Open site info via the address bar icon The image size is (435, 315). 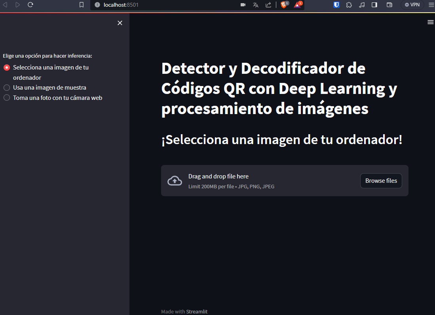97,6
